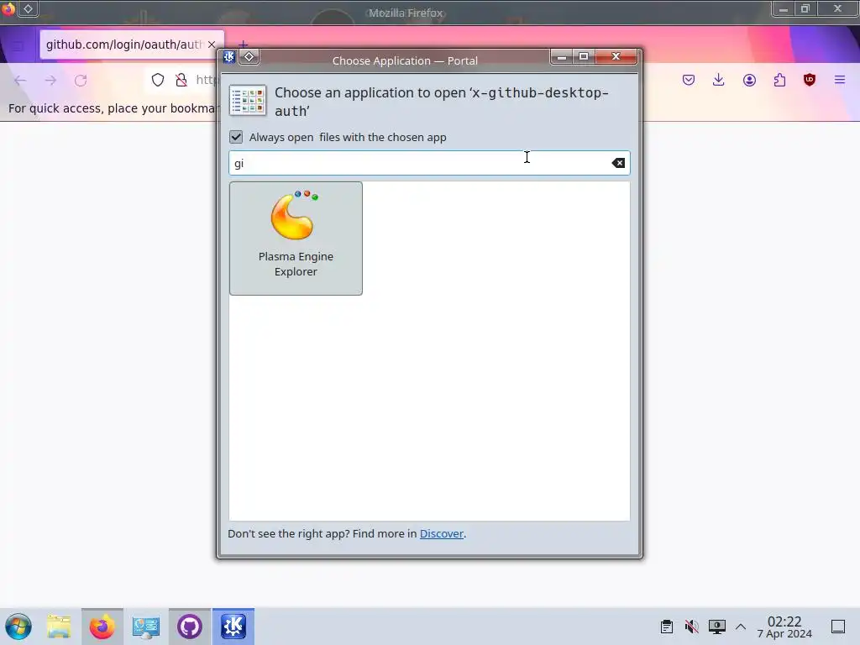Clear the application search field

click(x=618, y=163)
